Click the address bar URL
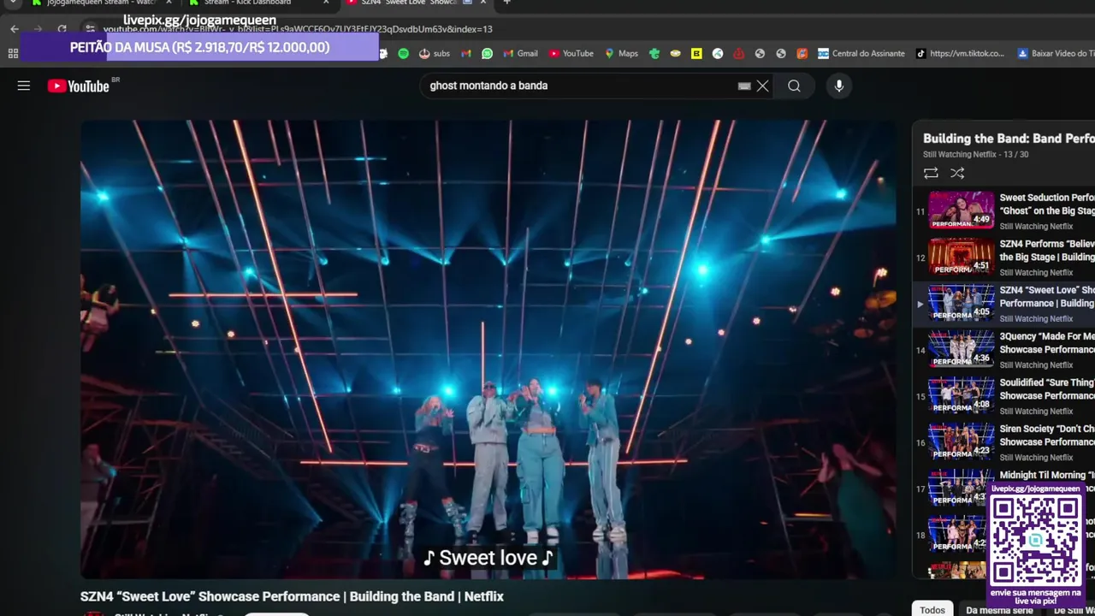This screenshot has width=1095, height=616. click(298, 29)
